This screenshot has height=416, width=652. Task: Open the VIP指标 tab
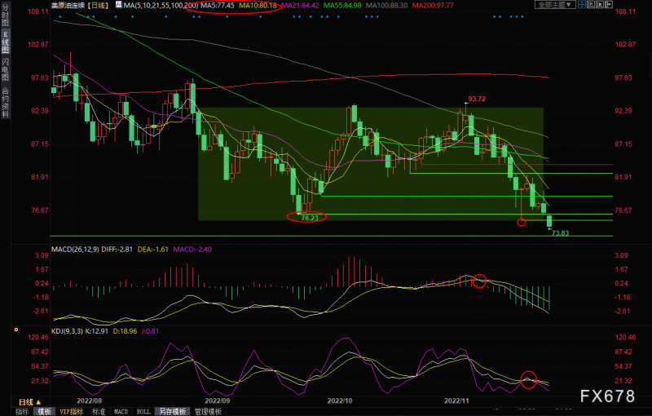point(72,411)
